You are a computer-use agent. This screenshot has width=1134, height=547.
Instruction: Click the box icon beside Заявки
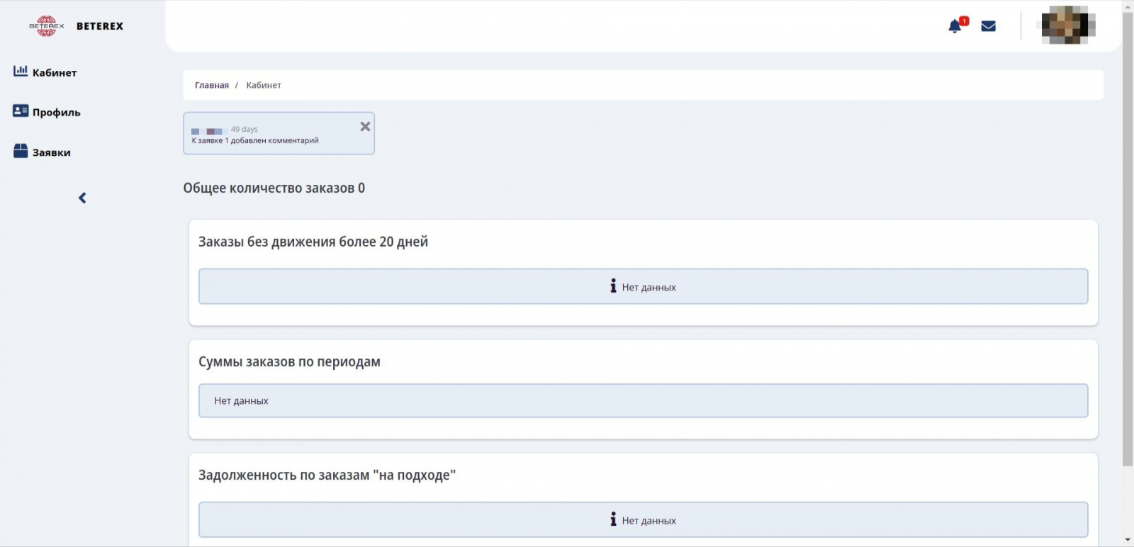point(21,151)
